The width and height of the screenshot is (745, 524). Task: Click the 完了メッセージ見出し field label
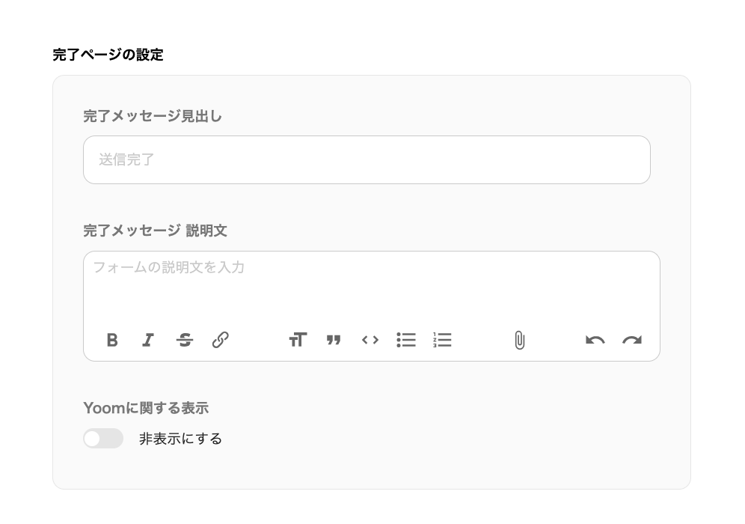tap(153, 116)
